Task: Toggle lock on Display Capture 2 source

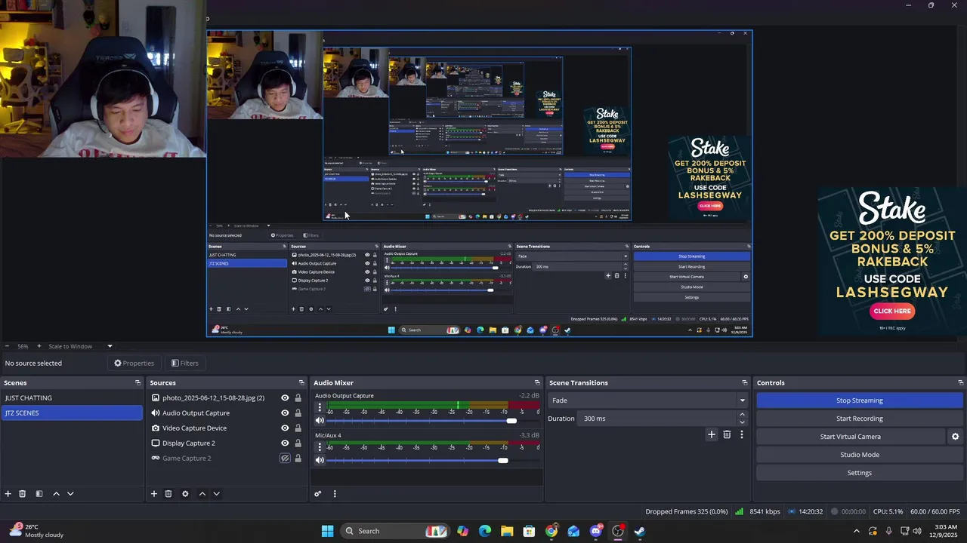Action: [298, 443]
